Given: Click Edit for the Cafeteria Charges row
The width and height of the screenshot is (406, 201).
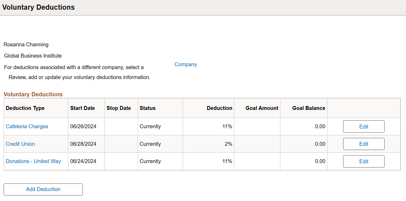Looking at the screenshot, I should [364, 126].
